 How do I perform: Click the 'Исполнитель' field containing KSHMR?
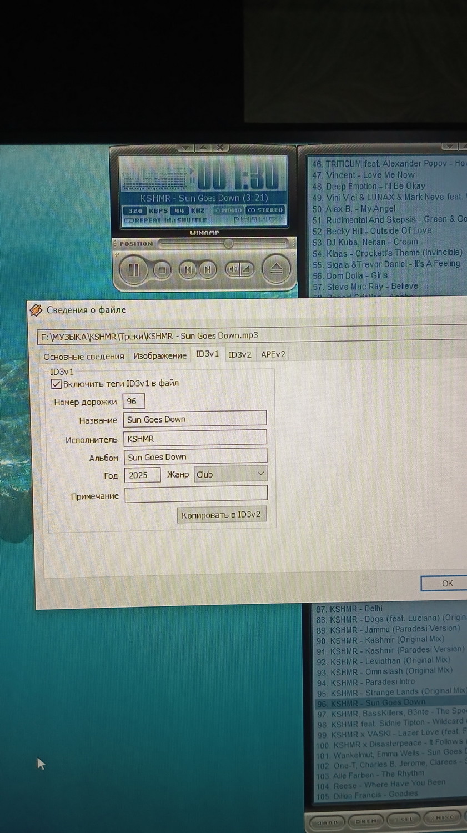tap(195, 439)
